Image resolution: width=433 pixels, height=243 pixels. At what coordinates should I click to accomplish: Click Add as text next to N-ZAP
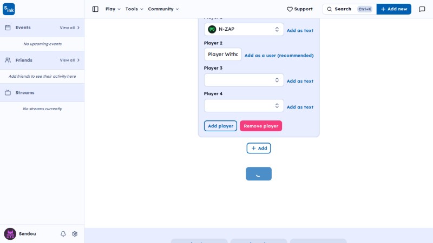coord(300,30)
